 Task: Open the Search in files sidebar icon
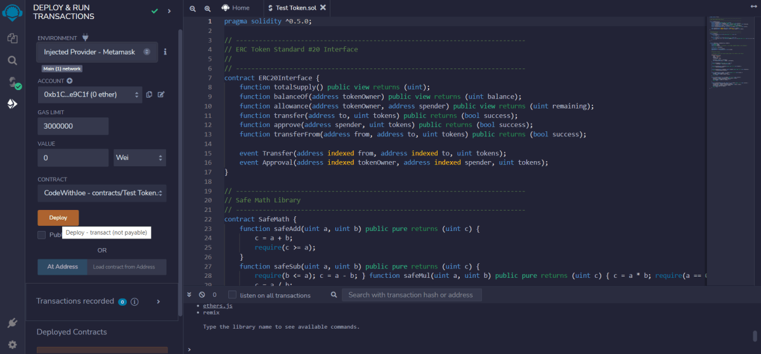pyautogui.click(x=12, y=60)
